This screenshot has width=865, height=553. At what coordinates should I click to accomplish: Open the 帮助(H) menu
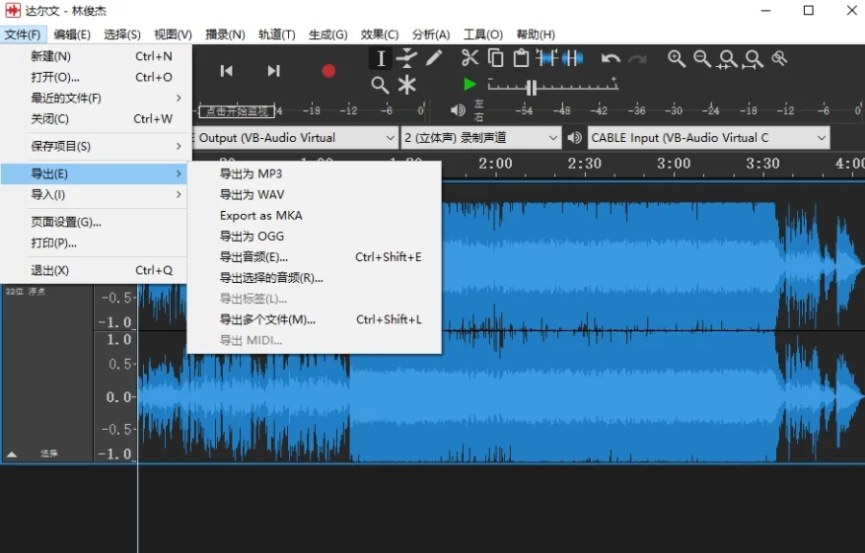536,35
